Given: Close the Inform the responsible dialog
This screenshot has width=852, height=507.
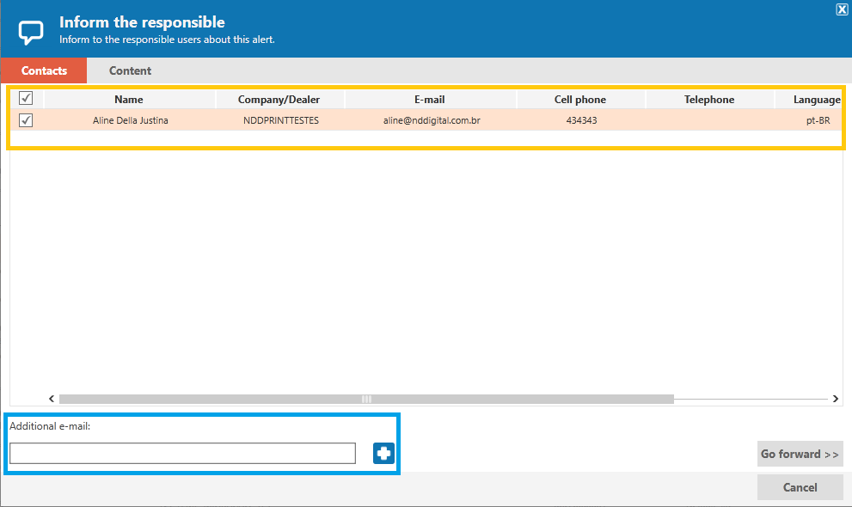Looking at the screenshot, I should point(842,9).
